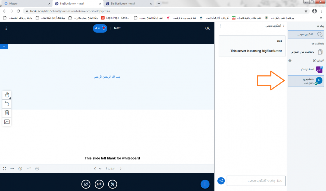The image size is (326, 191).
Task: Clear all annotations with the trash icon
Action: tap(7, 113)
